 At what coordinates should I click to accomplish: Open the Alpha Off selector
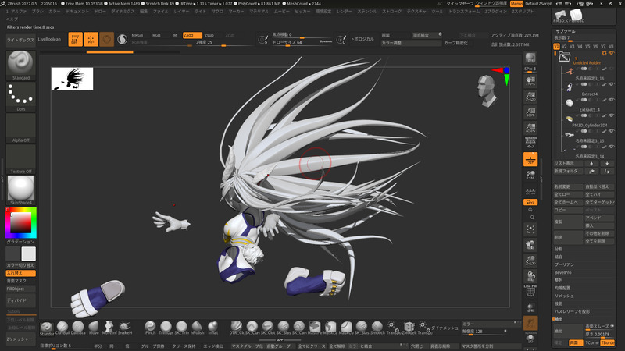coord(20,128)
